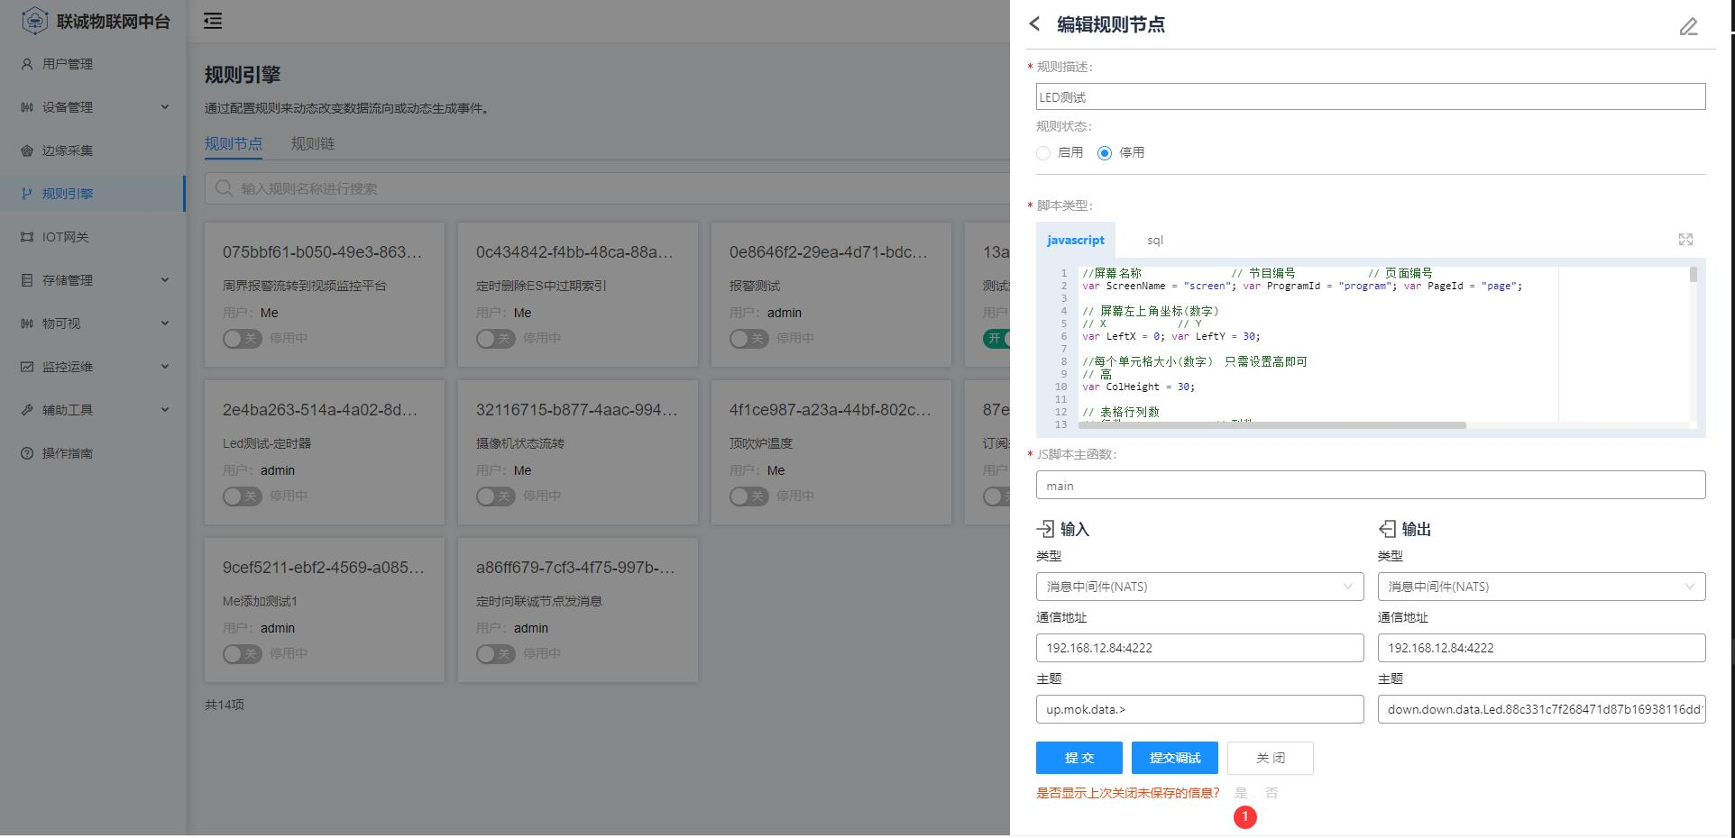Toggle the sidebar collapse menu icon
Viewport: 1735px width, 838px height.
[213, 21]
